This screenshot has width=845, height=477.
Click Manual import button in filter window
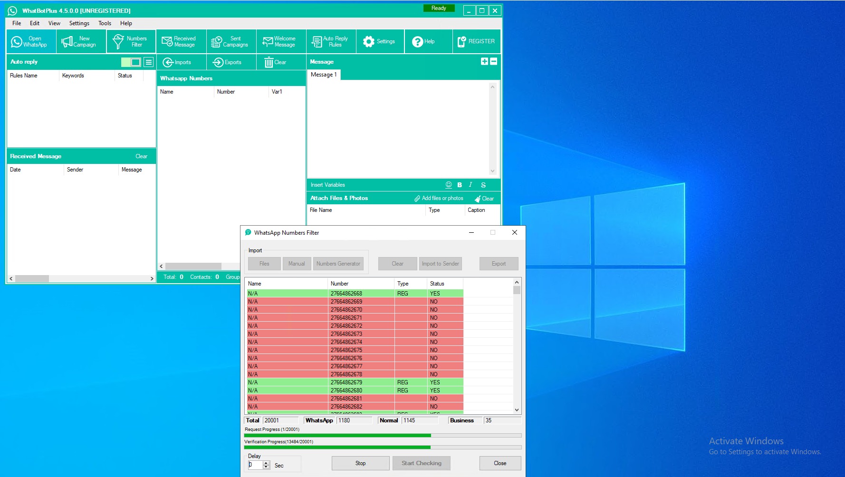point(297,264)
